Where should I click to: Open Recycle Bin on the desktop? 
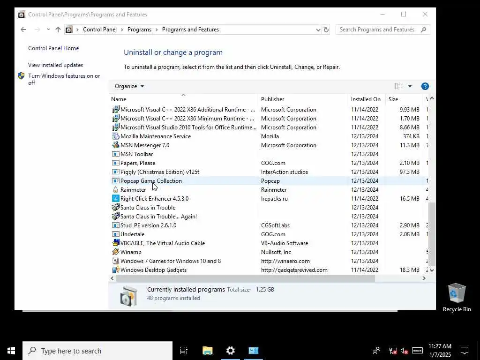click(x=457, y=297)
